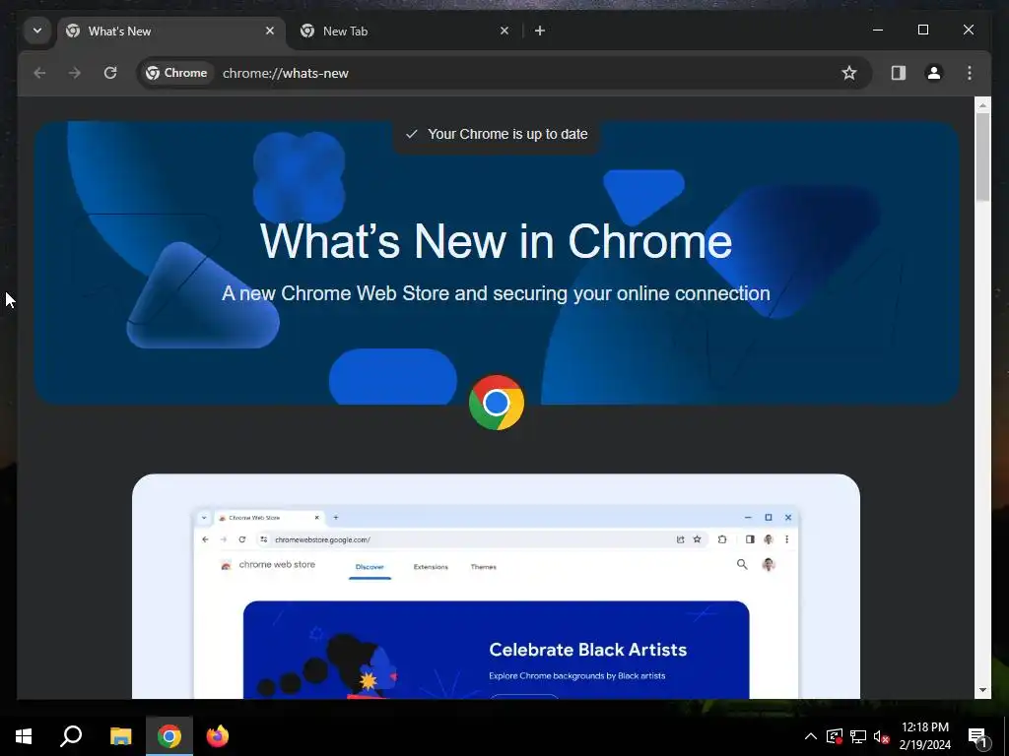Maximize the Chrome window

point(922,31)
